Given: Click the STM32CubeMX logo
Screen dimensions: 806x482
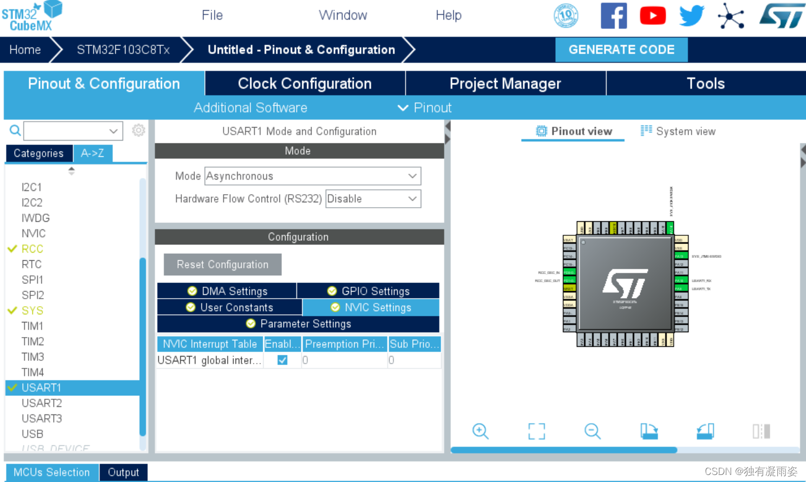Looking at the screenshot, I should pos(31,16).
